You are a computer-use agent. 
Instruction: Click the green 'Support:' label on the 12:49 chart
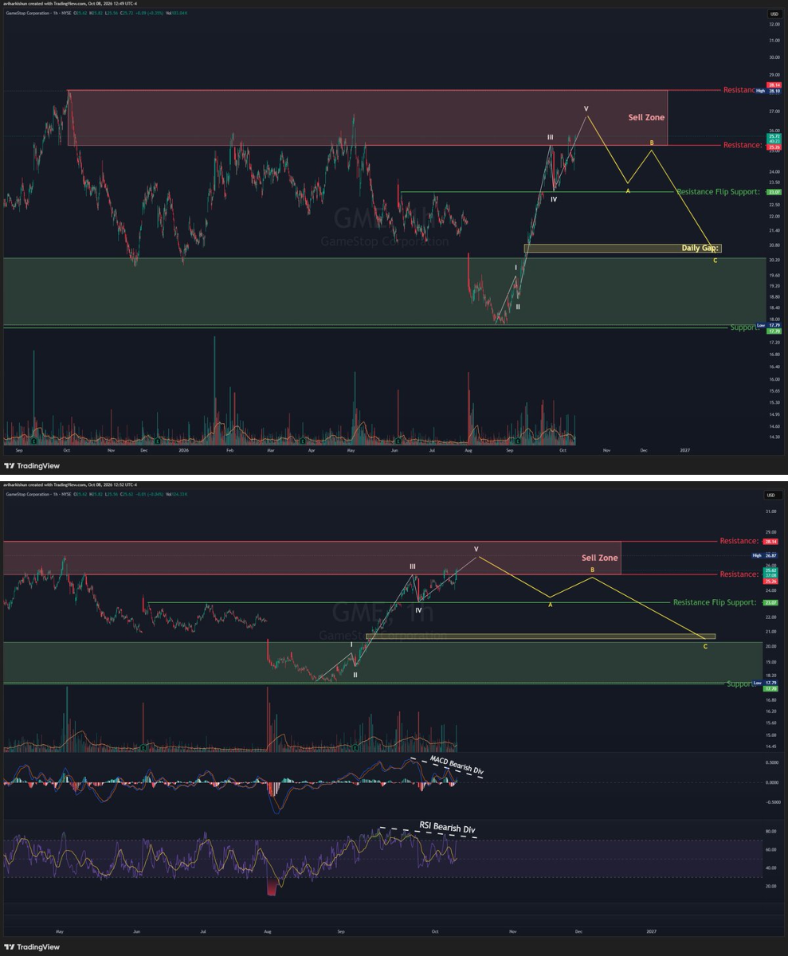coord(744,327)
